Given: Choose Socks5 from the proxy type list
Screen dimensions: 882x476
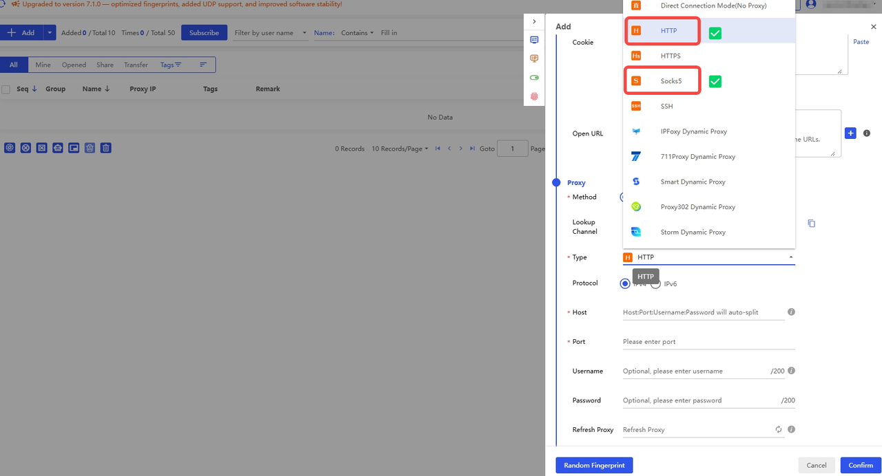Looking at the screenshot, I should (670, 81).
